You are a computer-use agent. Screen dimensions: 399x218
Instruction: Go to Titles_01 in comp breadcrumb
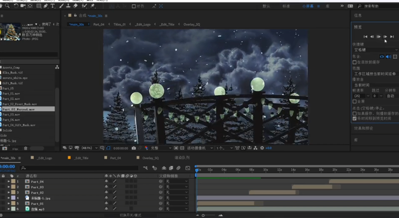pos(119,24)
